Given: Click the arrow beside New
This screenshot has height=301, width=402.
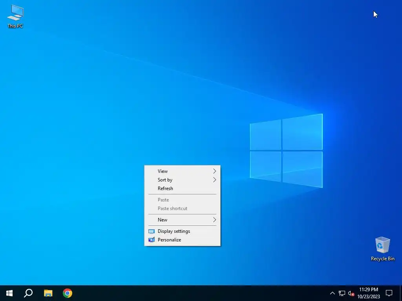Looking at the screenshot, I should [x=215, y=219].
